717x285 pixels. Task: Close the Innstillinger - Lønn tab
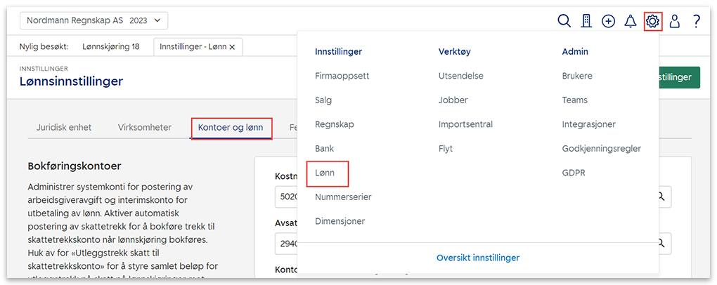click(232, 46)
